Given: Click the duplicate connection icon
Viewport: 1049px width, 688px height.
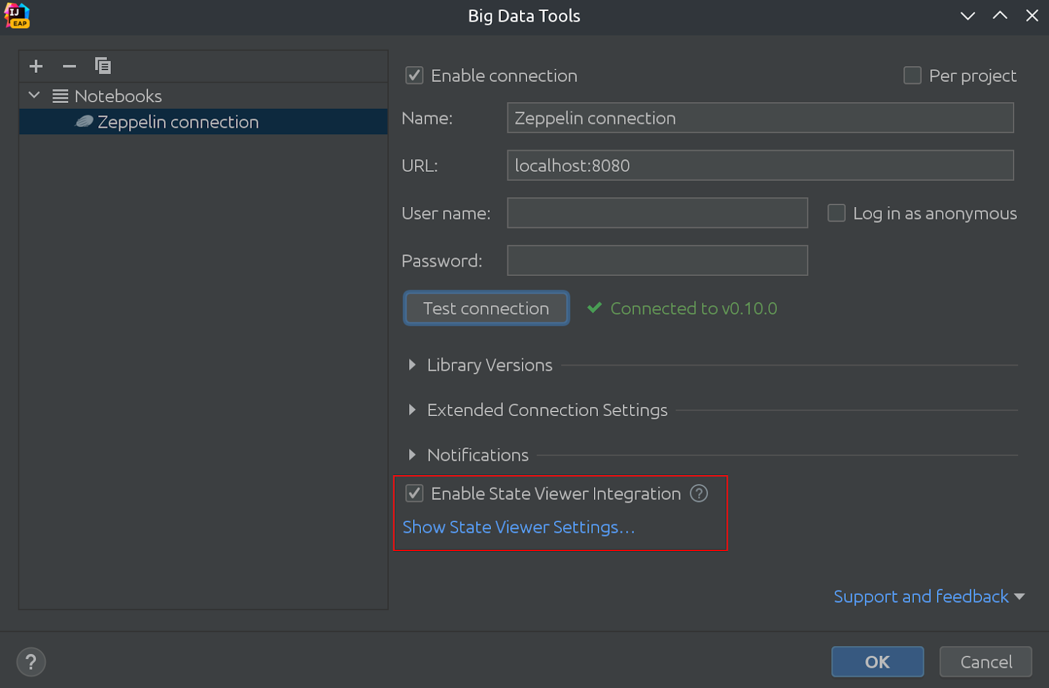Looking at the screenshot, I should tap(103, 66).
